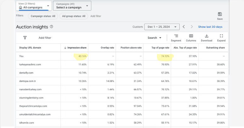This screenshot has width=244, height=128.
Task: Click Add filter next to status chips
Action: (96, 16)
